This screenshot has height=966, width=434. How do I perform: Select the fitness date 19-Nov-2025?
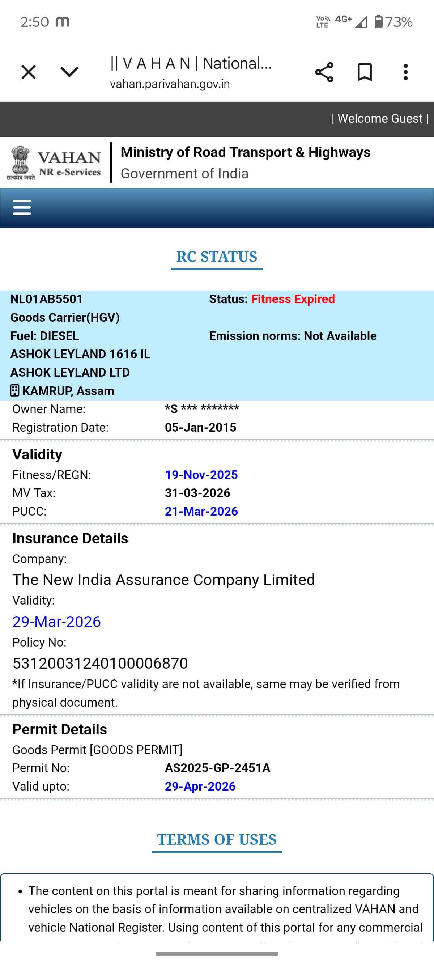(201, 475)
